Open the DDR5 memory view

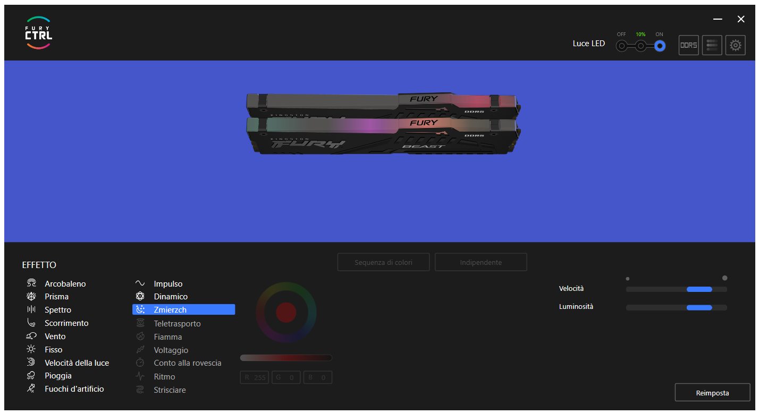tap(689, 45)
